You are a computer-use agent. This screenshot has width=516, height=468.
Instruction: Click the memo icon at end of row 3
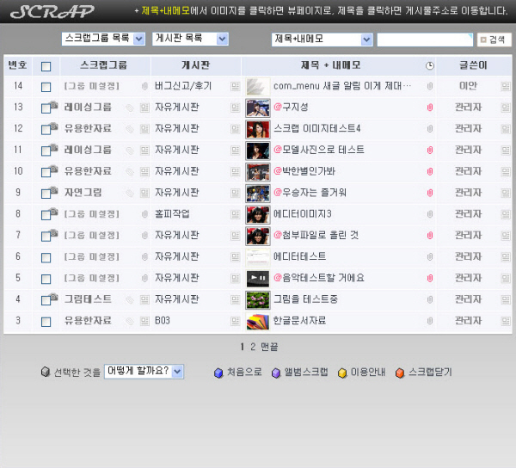click(506, 321)
